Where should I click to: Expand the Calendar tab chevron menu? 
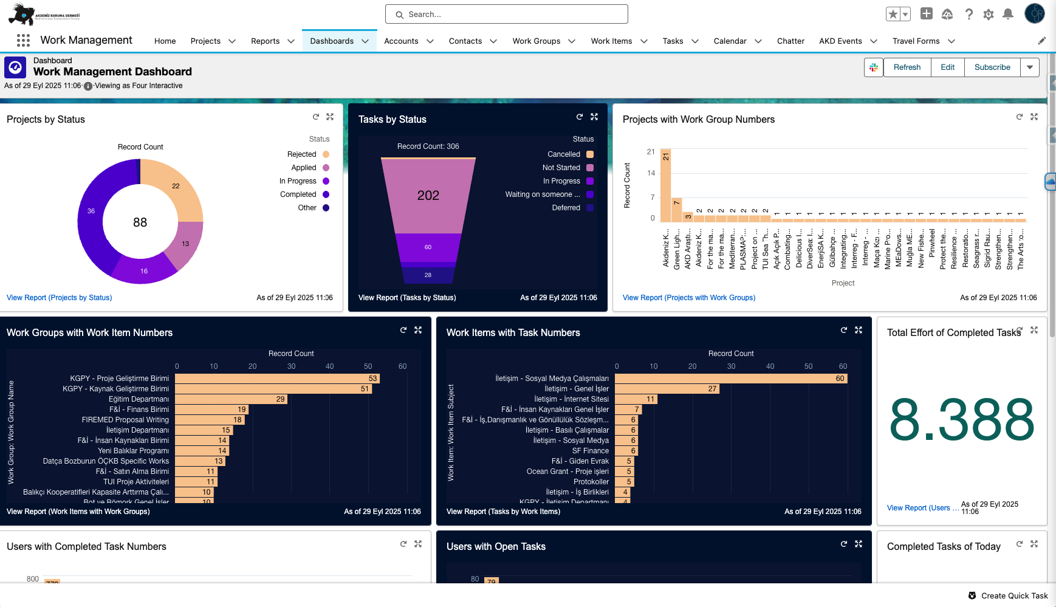(x=758, y=41)
